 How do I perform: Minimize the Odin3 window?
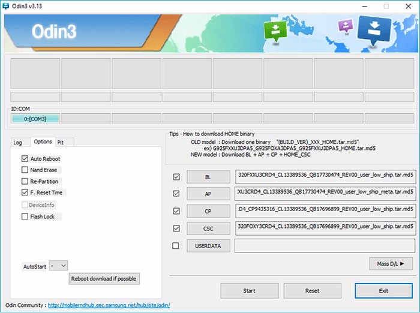pos(364,6)
